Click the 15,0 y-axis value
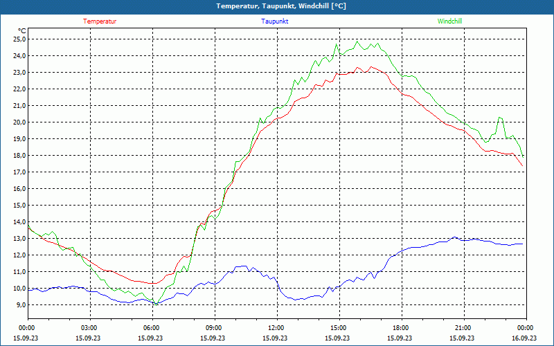 (20, 205)
